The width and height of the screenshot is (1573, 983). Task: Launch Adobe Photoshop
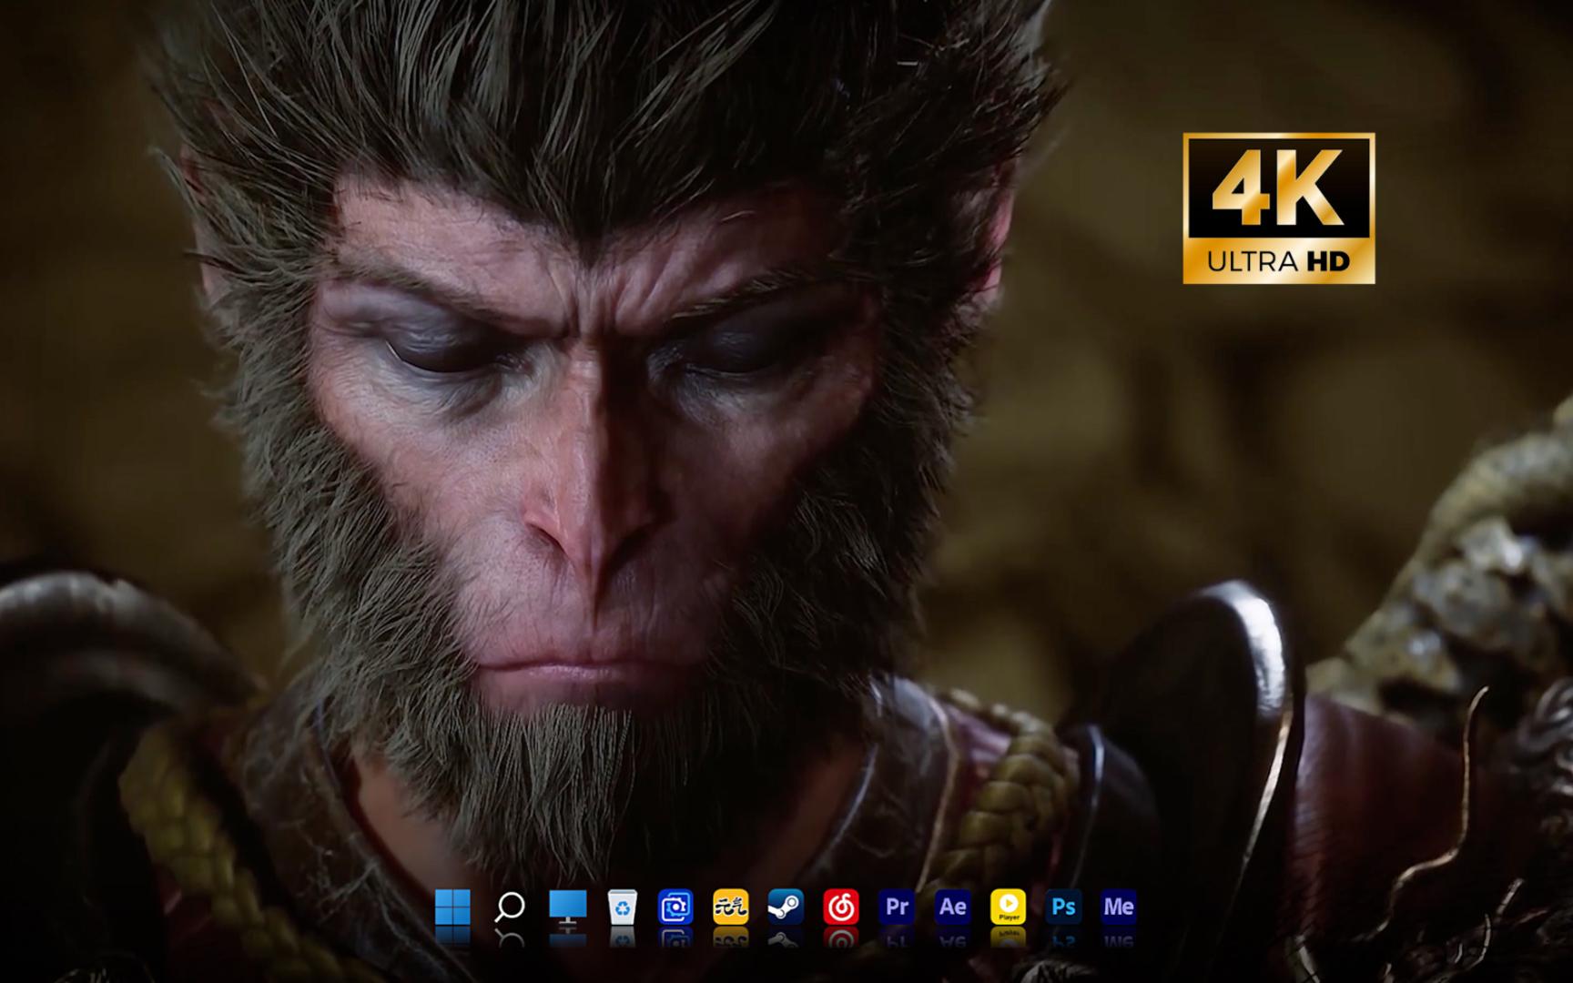point(1063,907)
